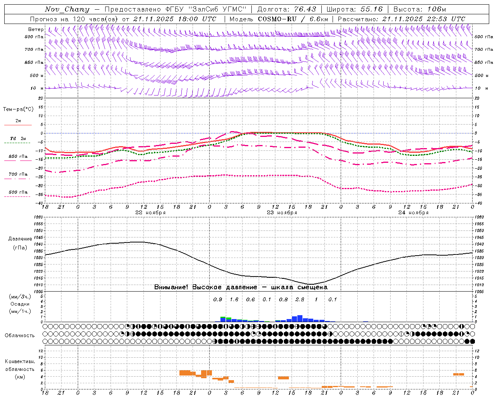
Task: Click the dashed line sample under Td 2м
Action: (x=18, y=143)
